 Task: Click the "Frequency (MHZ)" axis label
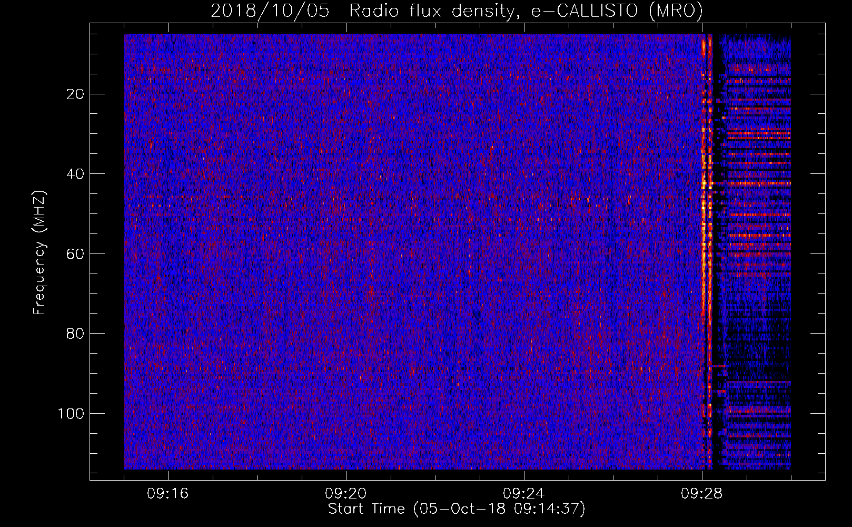point(39,252)
